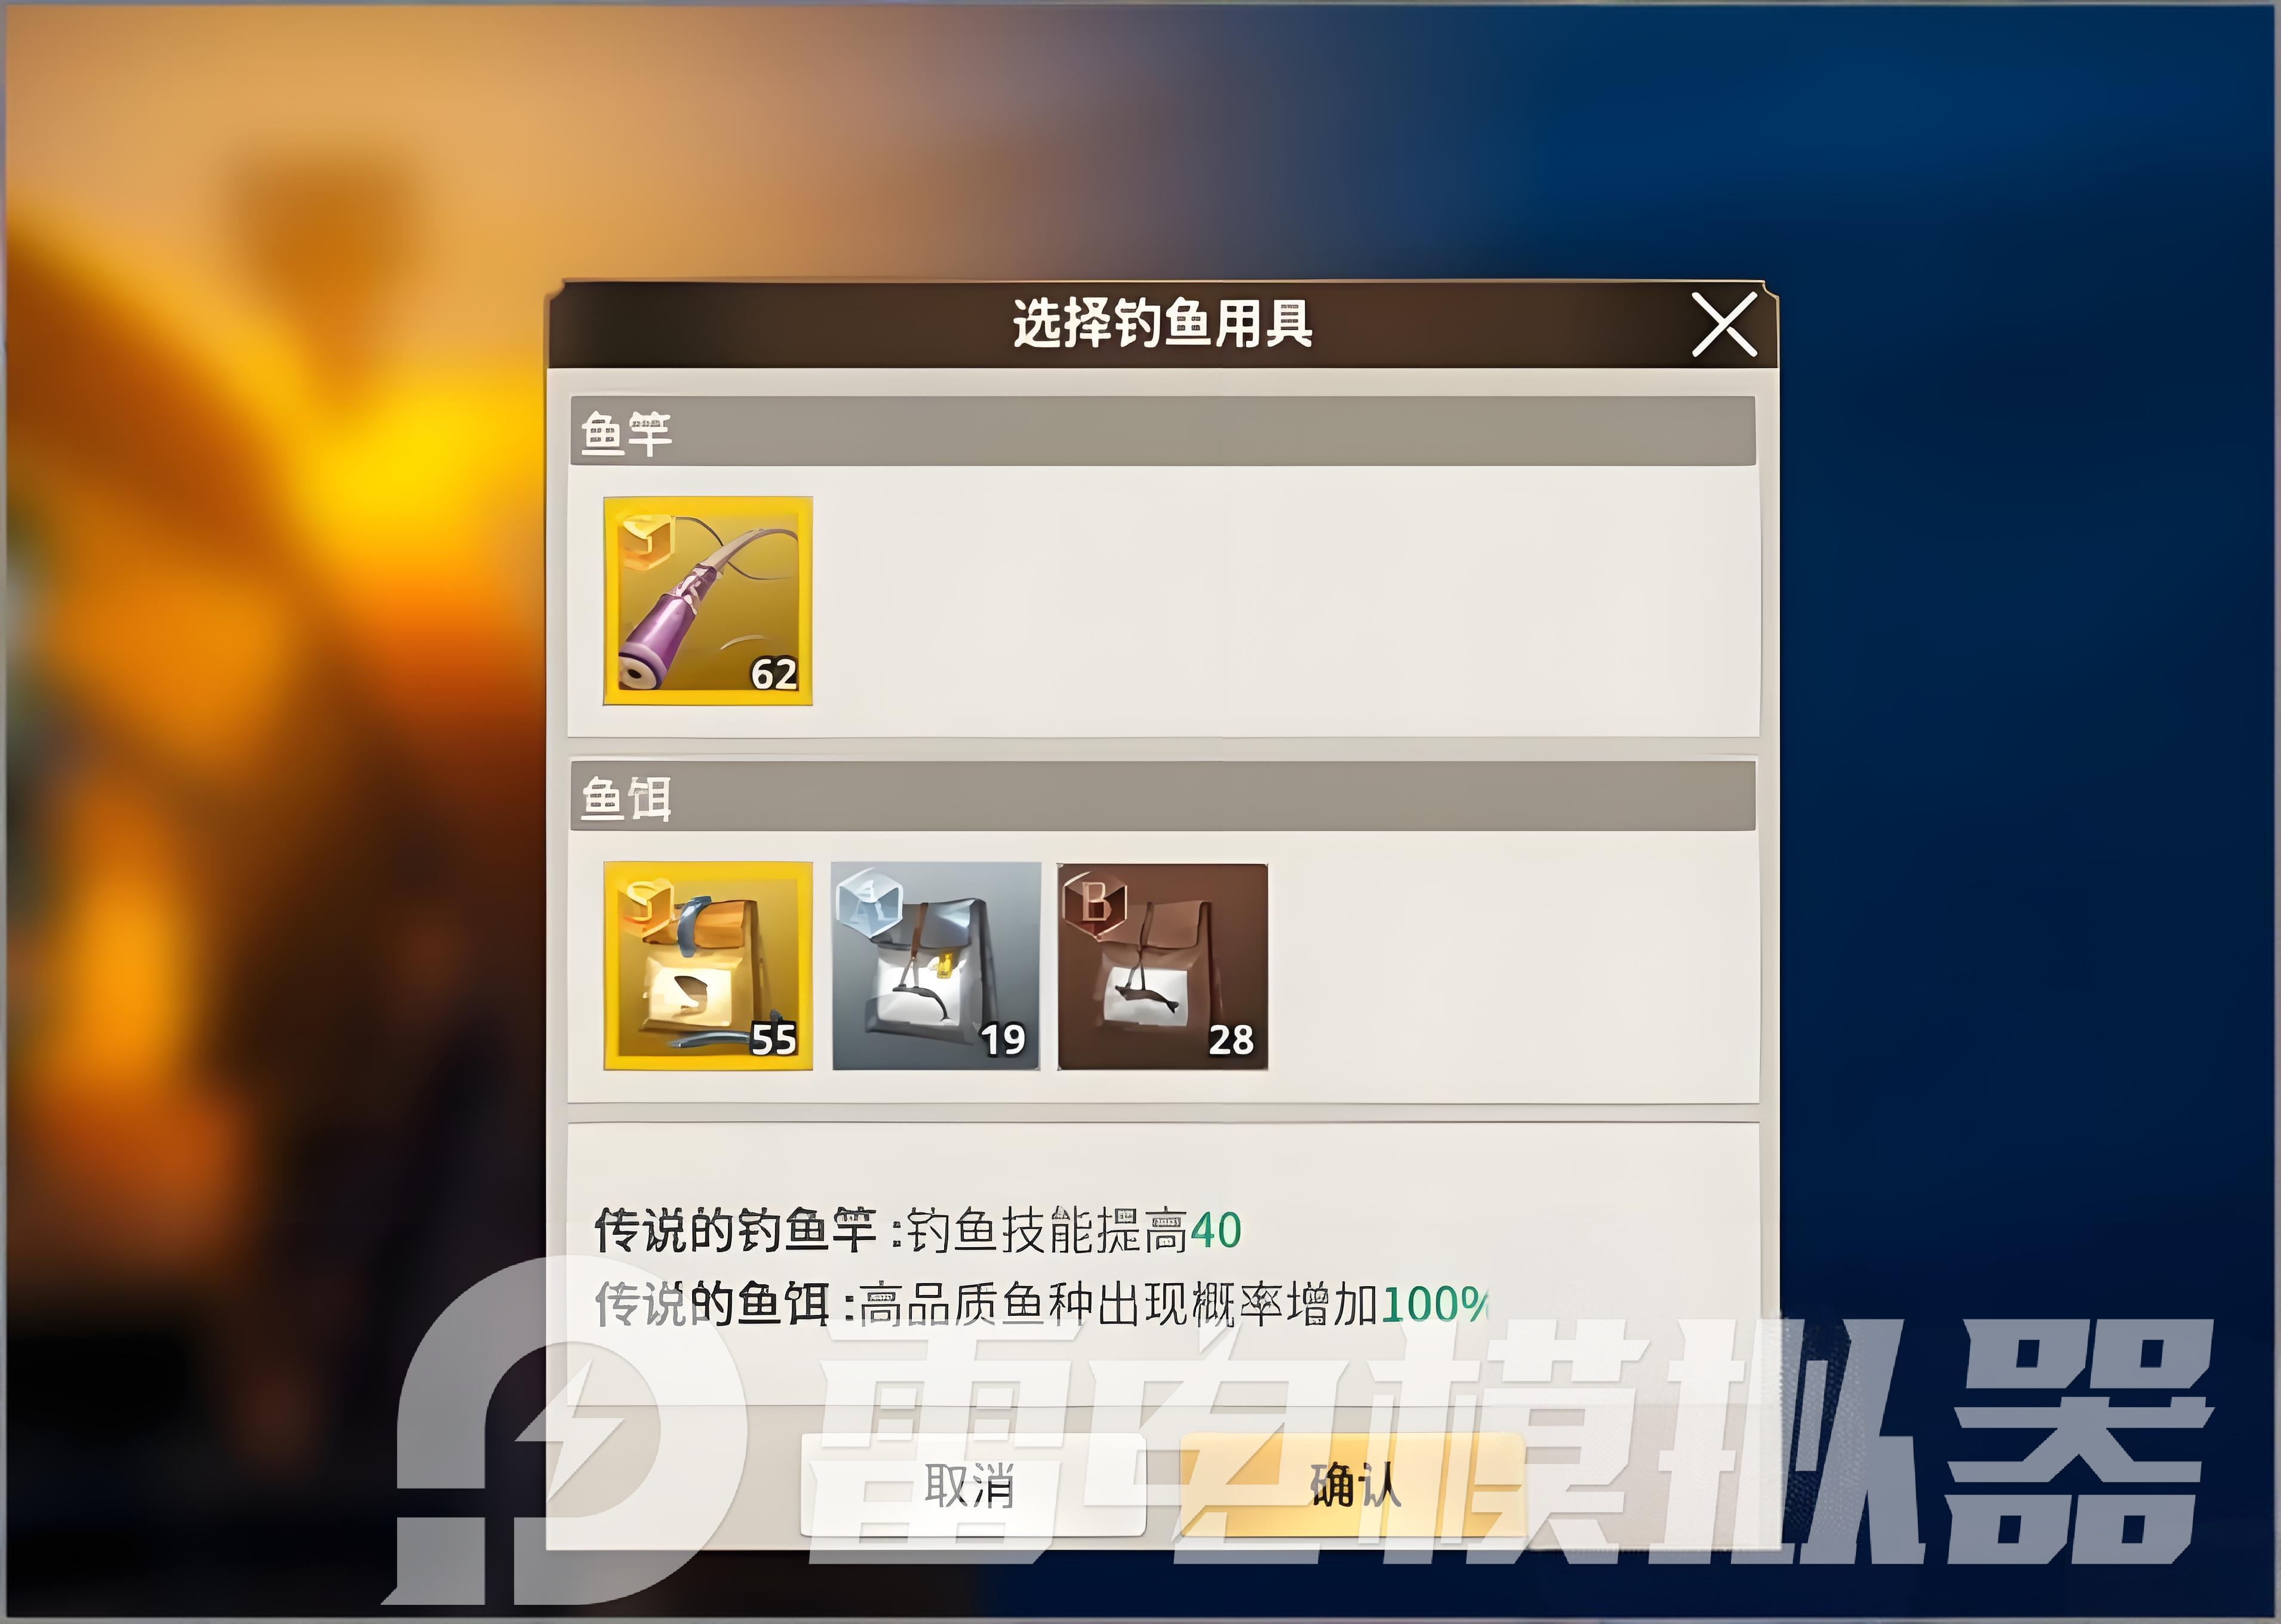This screenshot has width=2281, height=1624.
Task: Click the 传说的钓鱼竿 description line
Action: tap(918, 1230)
